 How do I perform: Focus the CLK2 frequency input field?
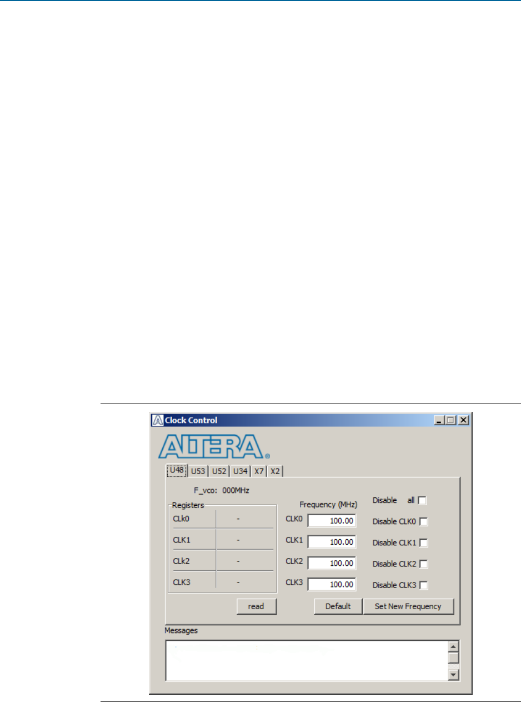[x=332, y=563]
